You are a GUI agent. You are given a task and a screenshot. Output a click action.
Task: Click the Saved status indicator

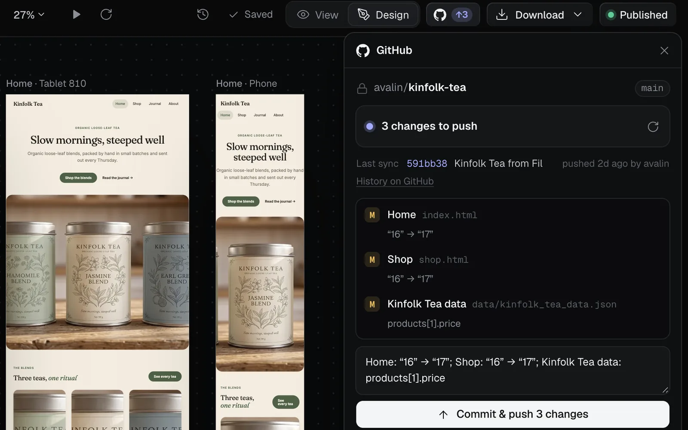(251, 15)
